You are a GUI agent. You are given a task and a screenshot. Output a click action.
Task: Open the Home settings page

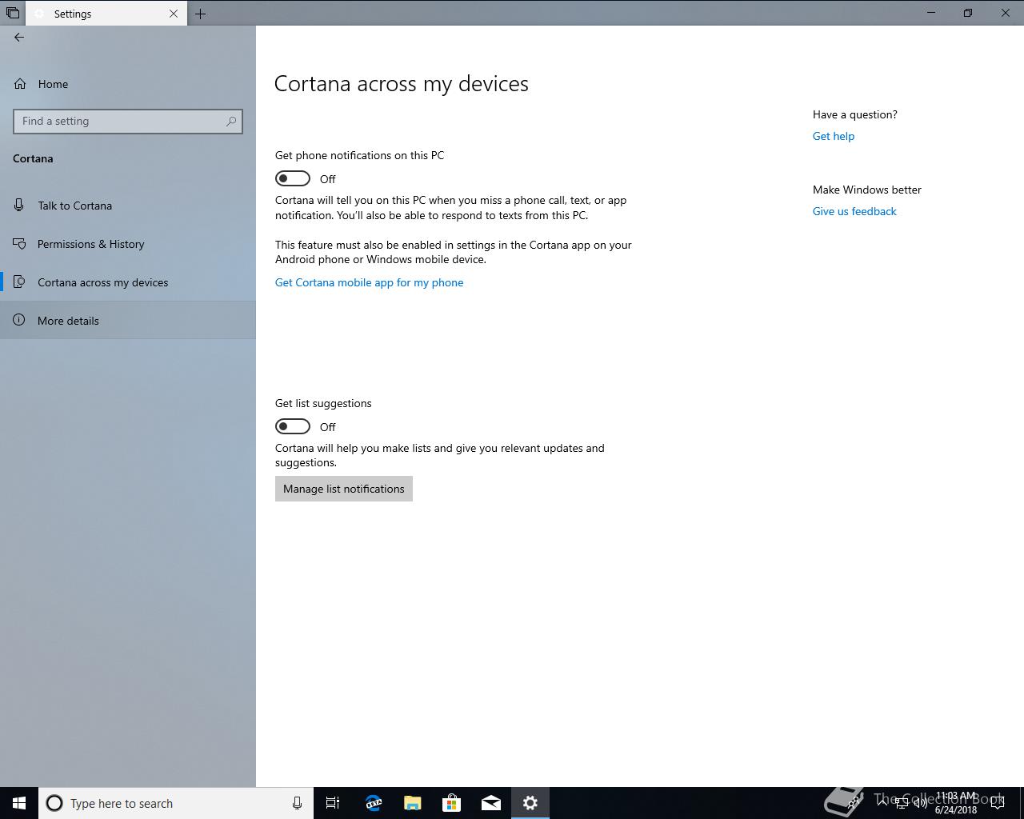128,84
